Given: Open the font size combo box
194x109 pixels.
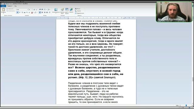Looking at the screenshot, I should point(31,9).
